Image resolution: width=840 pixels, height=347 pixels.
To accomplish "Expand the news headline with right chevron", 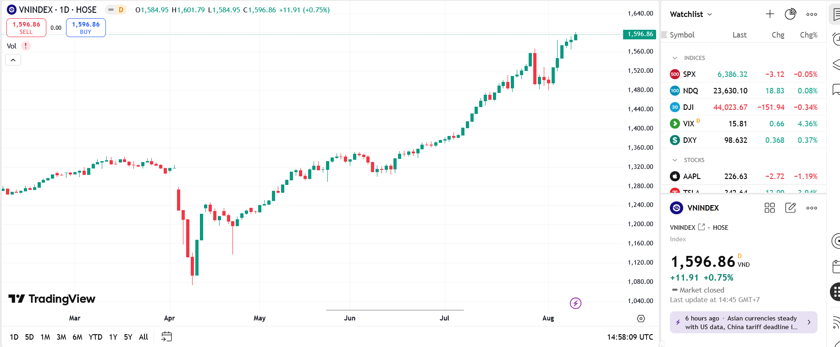I will click(809, 322).
